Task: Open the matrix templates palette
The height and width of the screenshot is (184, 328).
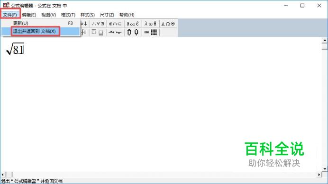Action: tap(151, 32)
